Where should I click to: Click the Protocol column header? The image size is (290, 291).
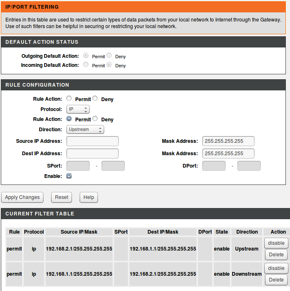(x=34, y=232)
